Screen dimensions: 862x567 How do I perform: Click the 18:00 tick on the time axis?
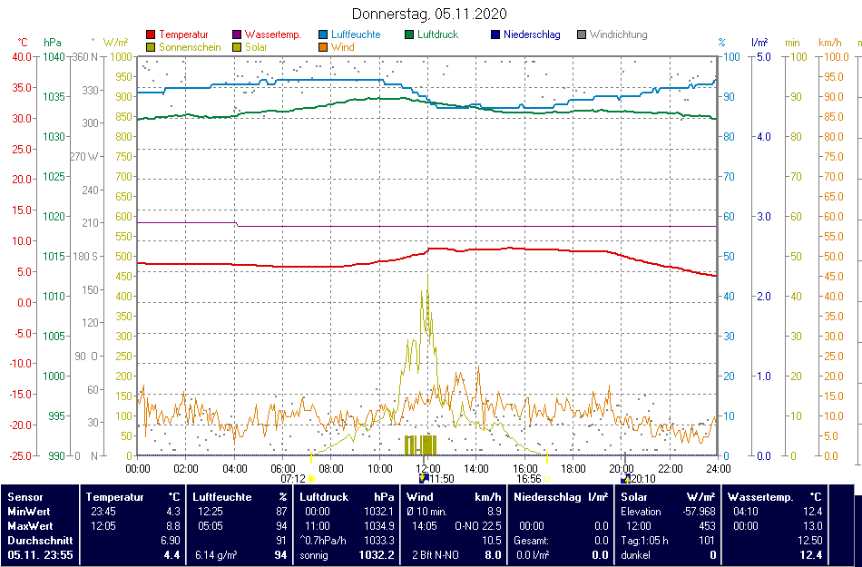(573, 469)
